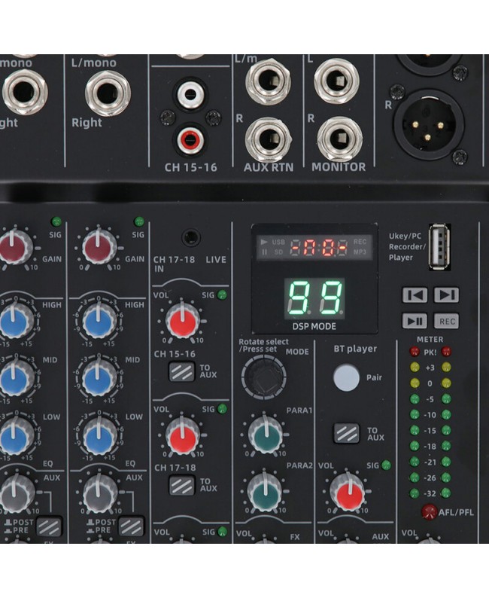Click SIG LED beside the CH 17-18 VOL knob
489x598 pixels.
pyautogui.click(x=222, y=409)
